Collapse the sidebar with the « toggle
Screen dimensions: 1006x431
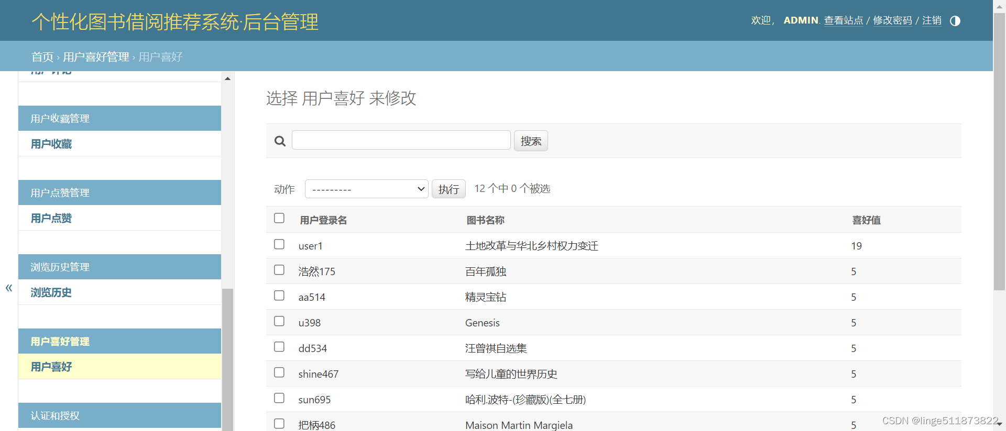9,287
